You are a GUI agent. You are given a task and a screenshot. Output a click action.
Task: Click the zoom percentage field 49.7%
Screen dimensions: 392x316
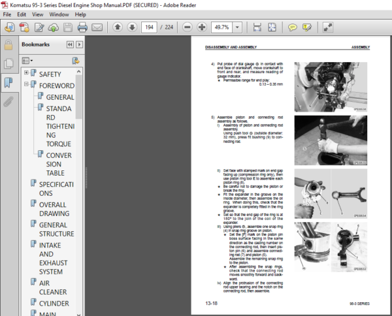221,27
